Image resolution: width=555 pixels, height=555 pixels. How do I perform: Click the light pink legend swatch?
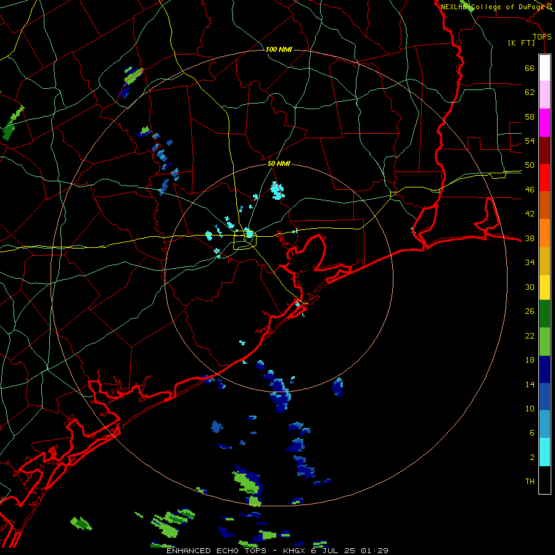(545, 94)
